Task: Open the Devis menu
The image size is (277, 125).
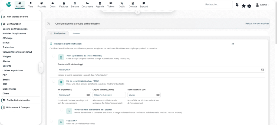Action: [53, 5]
